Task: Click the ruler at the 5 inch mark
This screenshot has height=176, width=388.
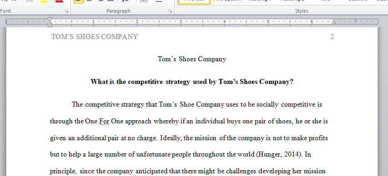Action: point(268,22)
